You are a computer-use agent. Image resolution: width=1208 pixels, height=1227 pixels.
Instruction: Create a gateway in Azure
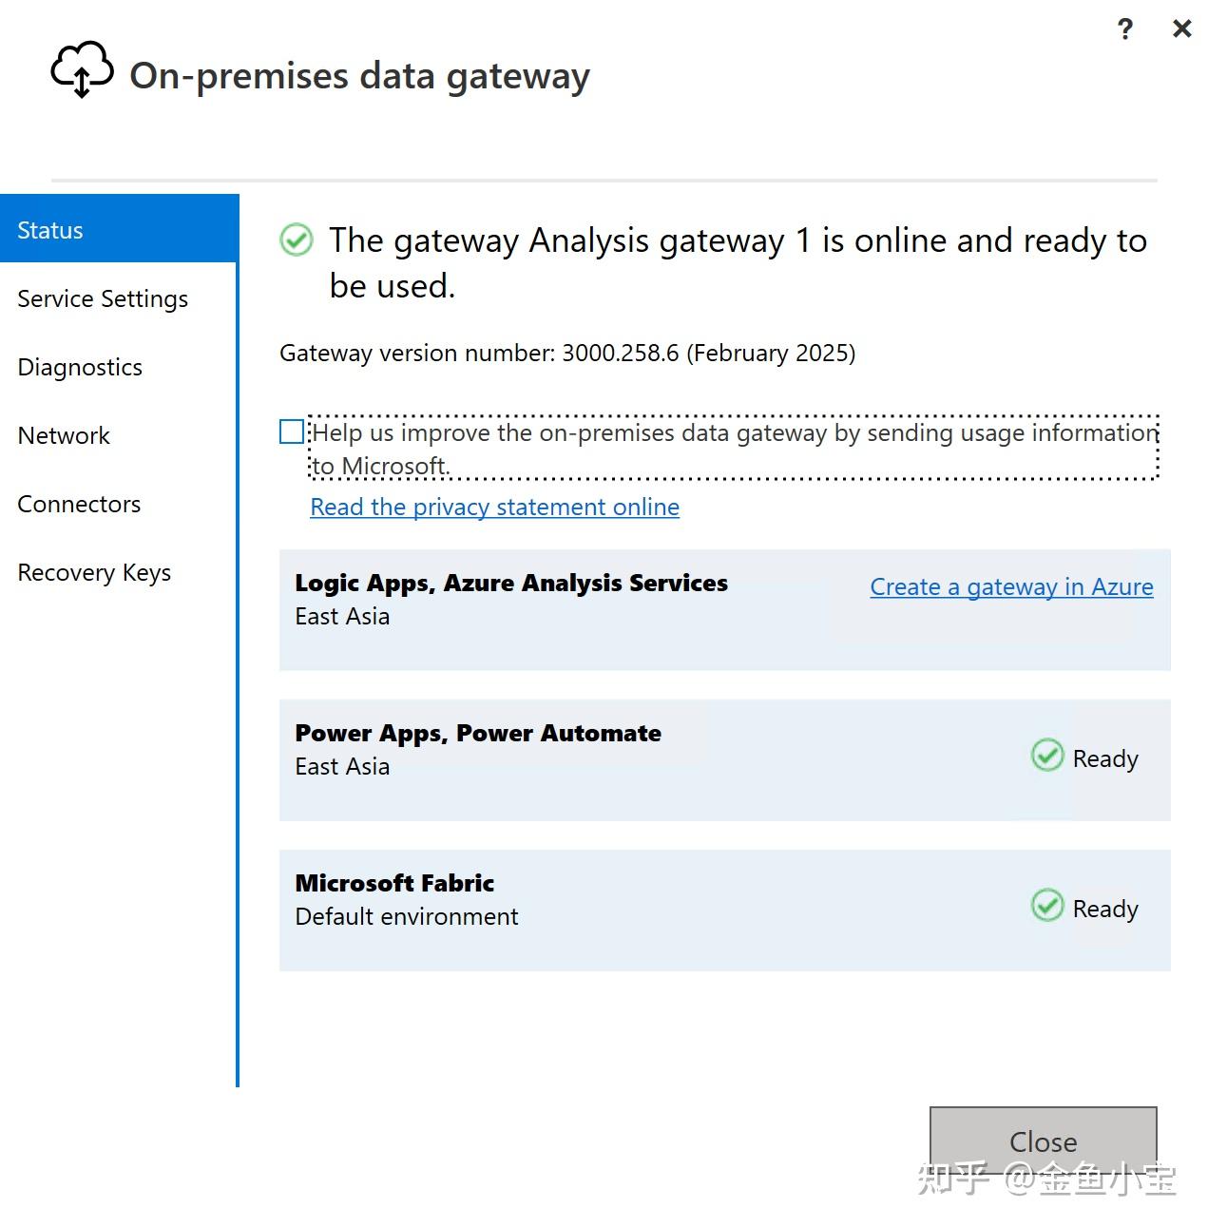point(1010,586)
